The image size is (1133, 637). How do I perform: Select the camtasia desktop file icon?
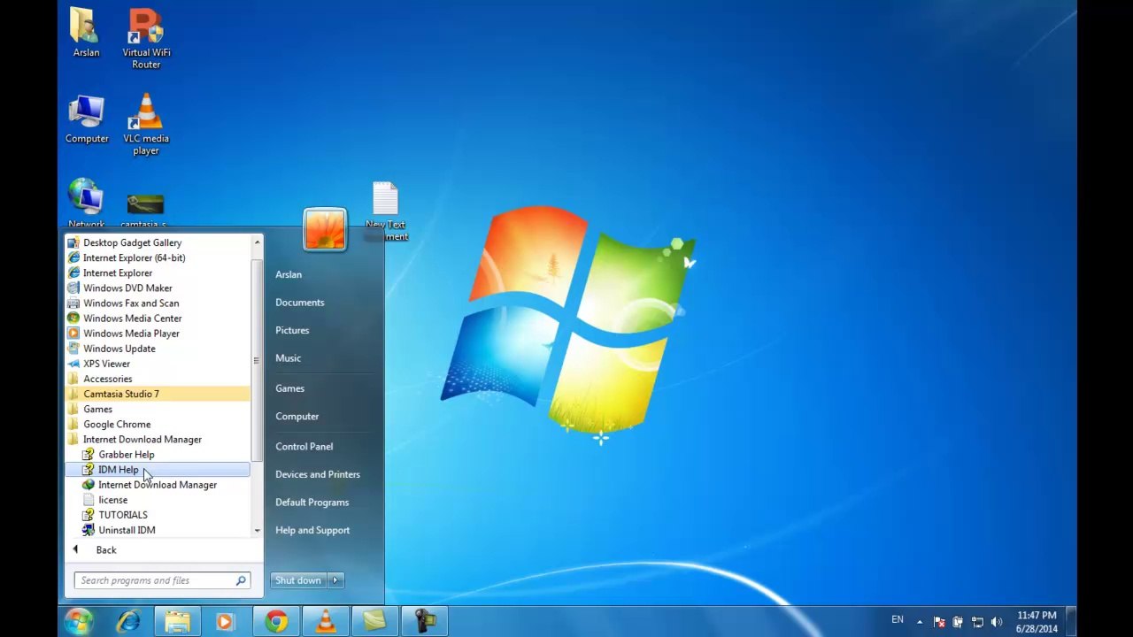[x=145, y=211]
